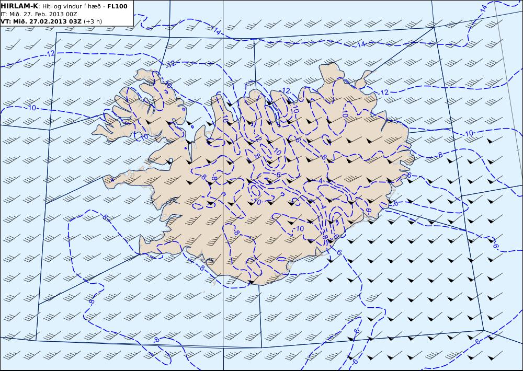The width and height of the screenshot is (523, 371).
Task: Click the HIRLAM-K model title
Action: (x=20, y=6)
